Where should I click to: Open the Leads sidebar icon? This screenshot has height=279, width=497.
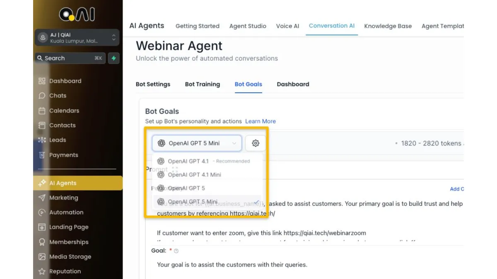pos(42,140)
